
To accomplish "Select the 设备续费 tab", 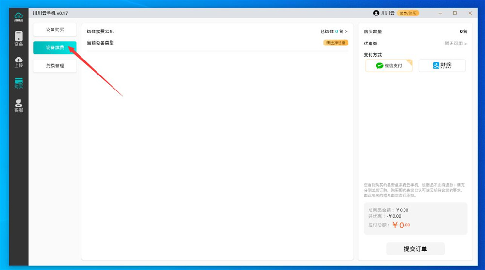I will coord(55,48).
